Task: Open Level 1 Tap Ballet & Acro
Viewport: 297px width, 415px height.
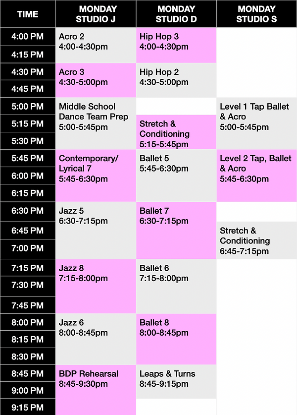Action: pyautogui.click(x=256, y=123)
